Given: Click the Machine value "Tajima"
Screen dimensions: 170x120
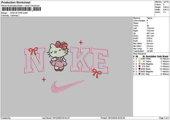Looking at the screenshot, I should pos(149,18).
